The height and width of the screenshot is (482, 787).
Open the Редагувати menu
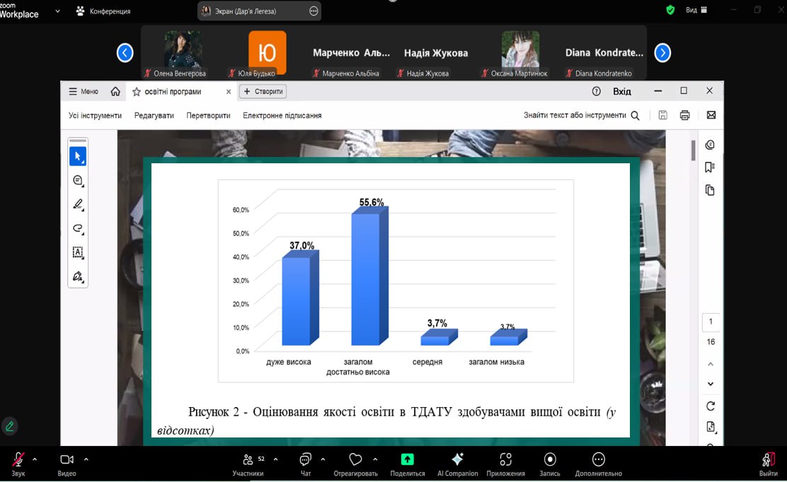tap(154, 115)
